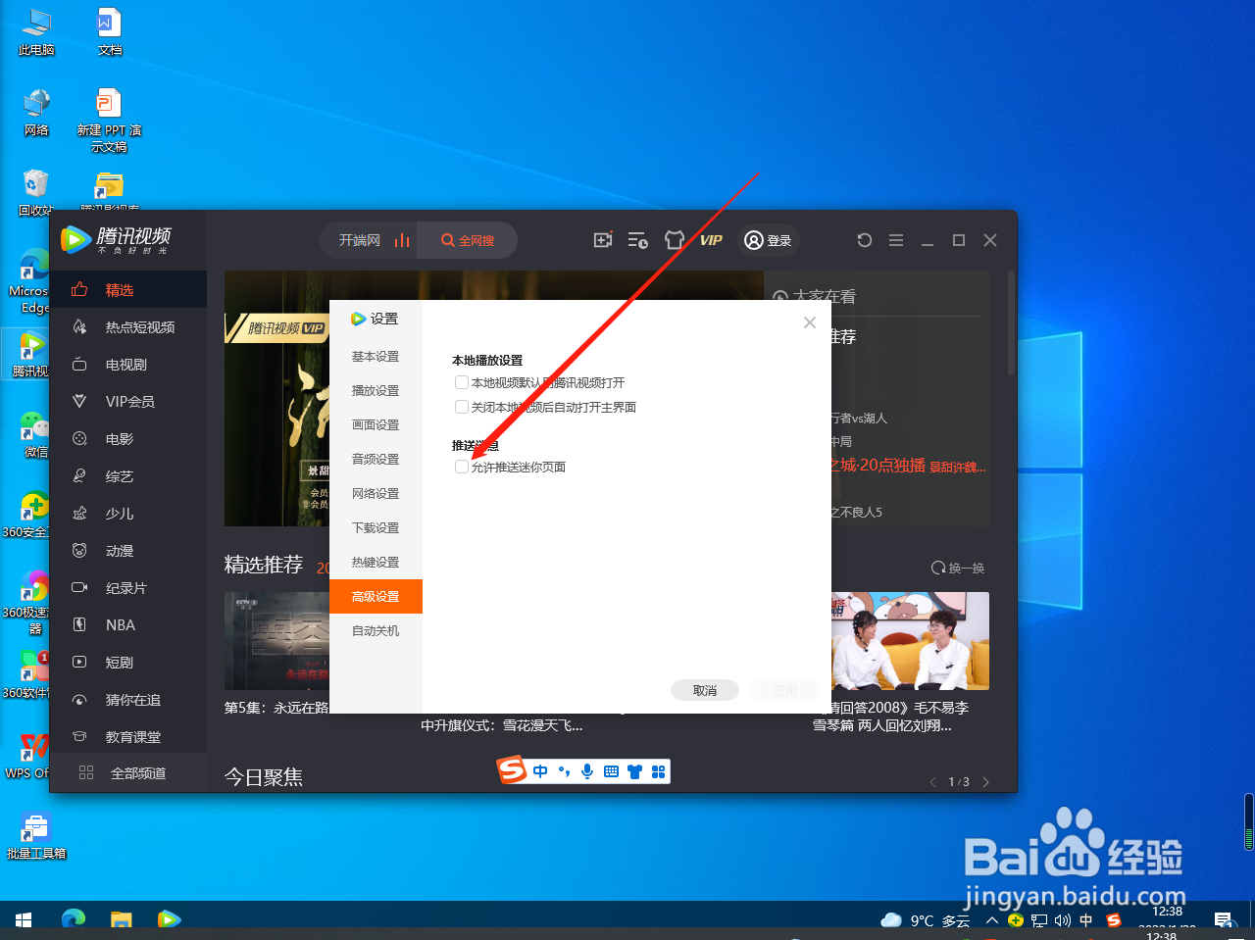Open the 第5集 永远在路上 thumbnail
The image size is (1255, 940).
pyautogui.click(x=276, y=641)
